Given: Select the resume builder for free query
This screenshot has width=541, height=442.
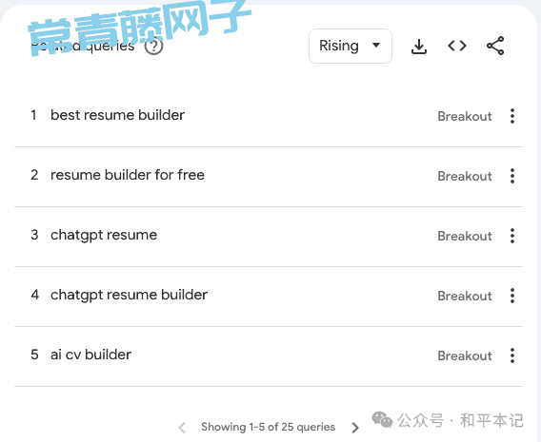Looking at the screenshot, I should tap(128, 175).
